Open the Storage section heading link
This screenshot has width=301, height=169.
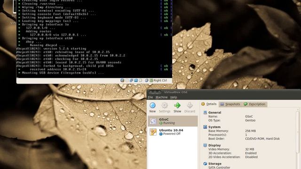(x=215, y=164)
